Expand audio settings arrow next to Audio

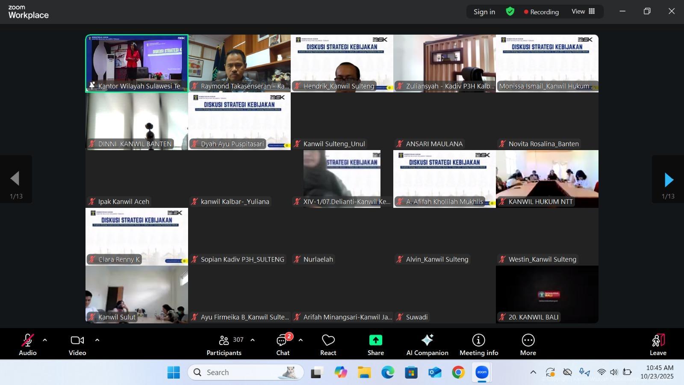coord(45,341)
